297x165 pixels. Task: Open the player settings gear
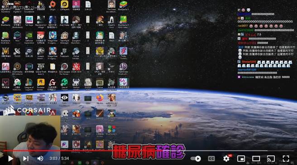point(226,159)
